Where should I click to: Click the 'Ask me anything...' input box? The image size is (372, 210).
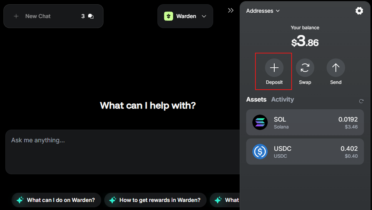(122, 152)
